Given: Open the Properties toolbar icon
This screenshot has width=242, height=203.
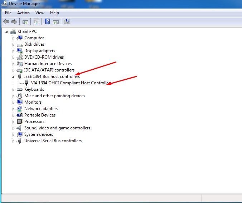Looking at the screenshot, I should [x=36, y=21].
